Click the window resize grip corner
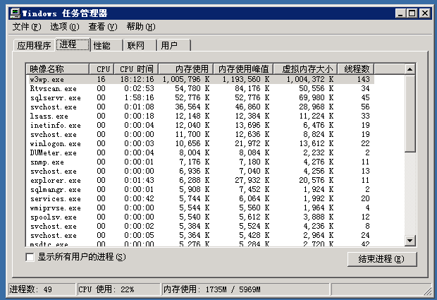Viewport: 437px width, 300px height. pyautogui.click(x=427, y=291)
